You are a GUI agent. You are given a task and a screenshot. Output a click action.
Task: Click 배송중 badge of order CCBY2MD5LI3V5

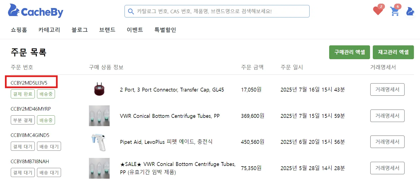46,94
